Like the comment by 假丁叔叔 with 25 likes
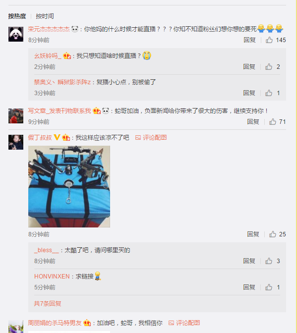 [273, 234]
